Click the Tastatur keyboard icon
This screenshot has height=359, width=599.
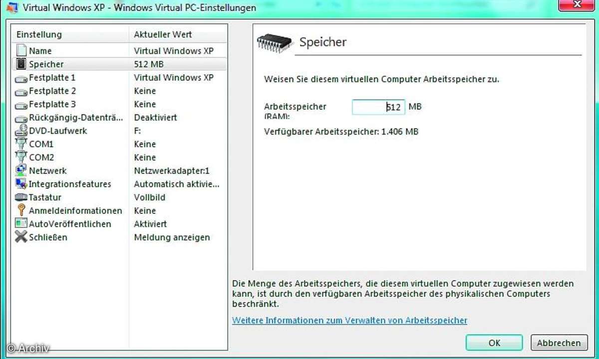(21, 197)
